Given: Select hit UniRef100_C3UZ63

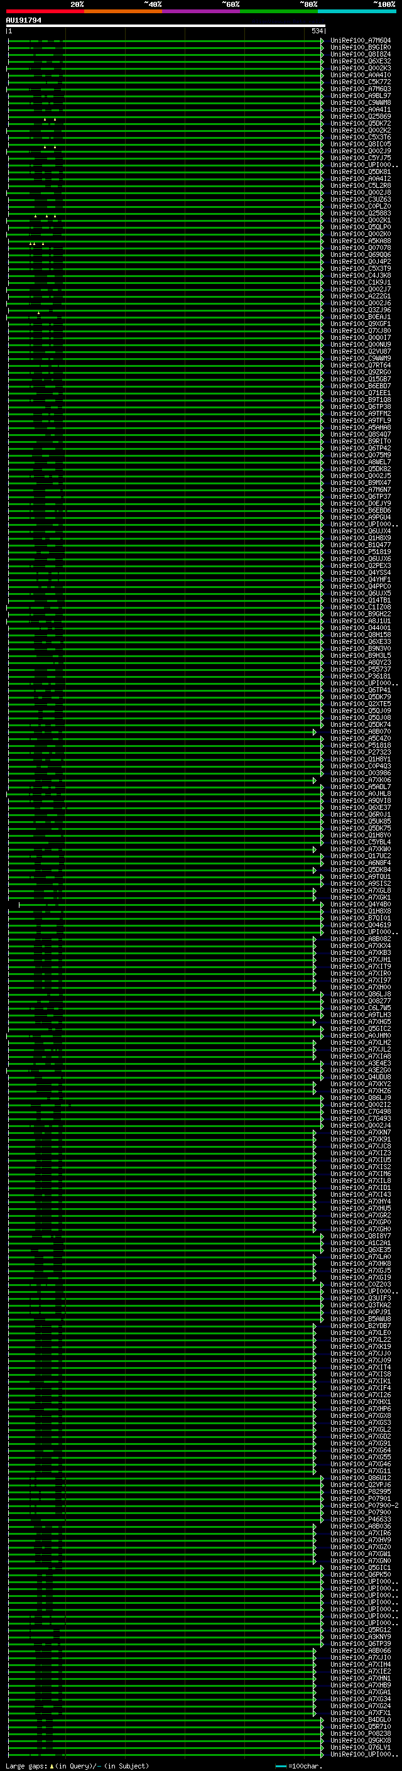Looking at the screenshot, I should 360,199.
